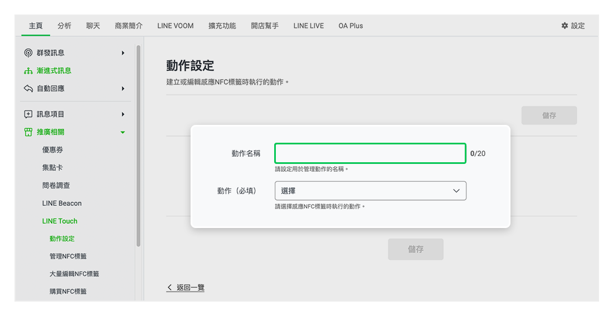The image size is (613, 315).
Task: Open 大量編輯NFC標籤 in the sidebar
Action: coord(74,274)
